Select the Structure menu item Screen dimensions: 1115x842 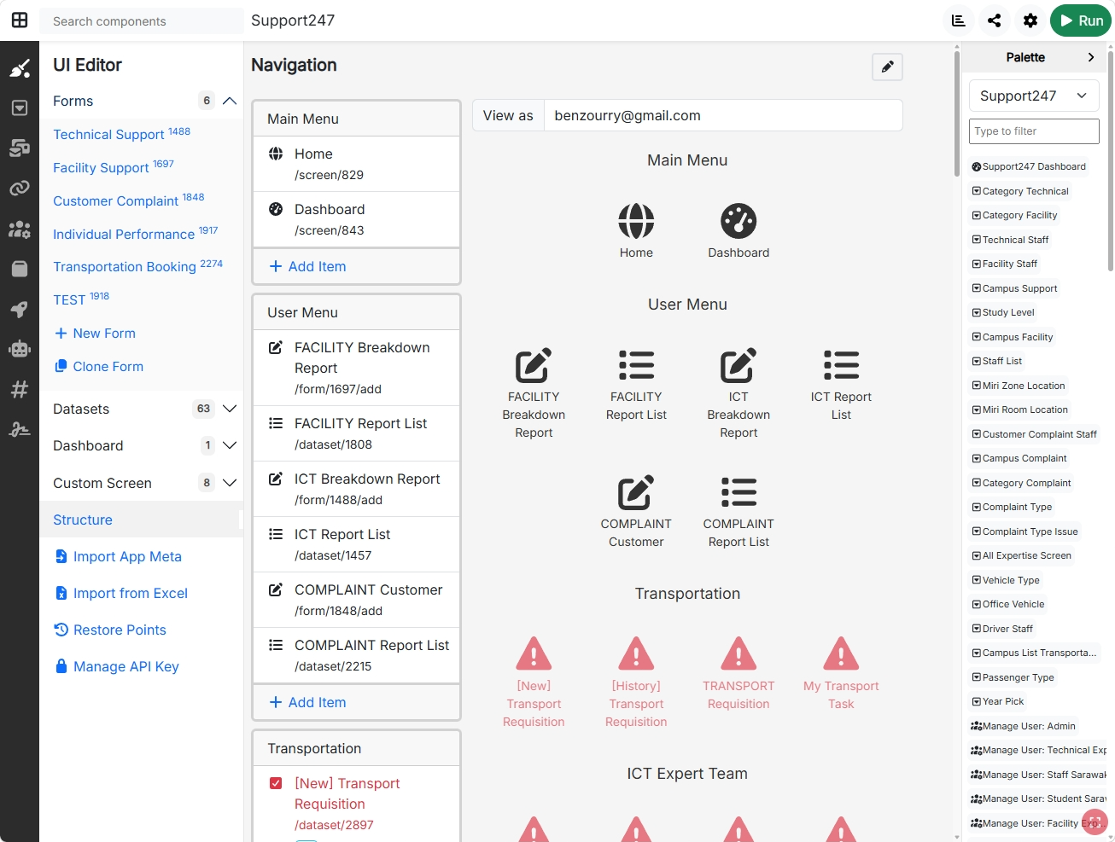(141, 520)
